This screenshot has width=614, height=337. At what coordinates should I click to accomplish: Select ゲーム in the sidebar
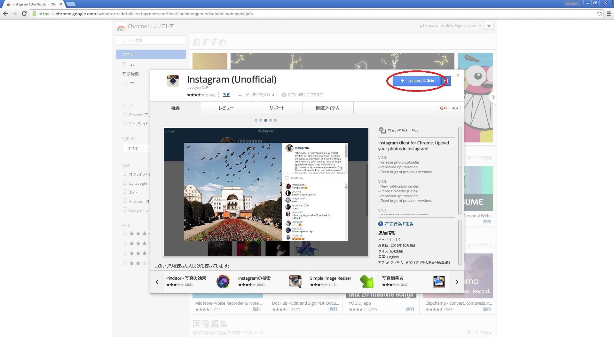[128, 64]
